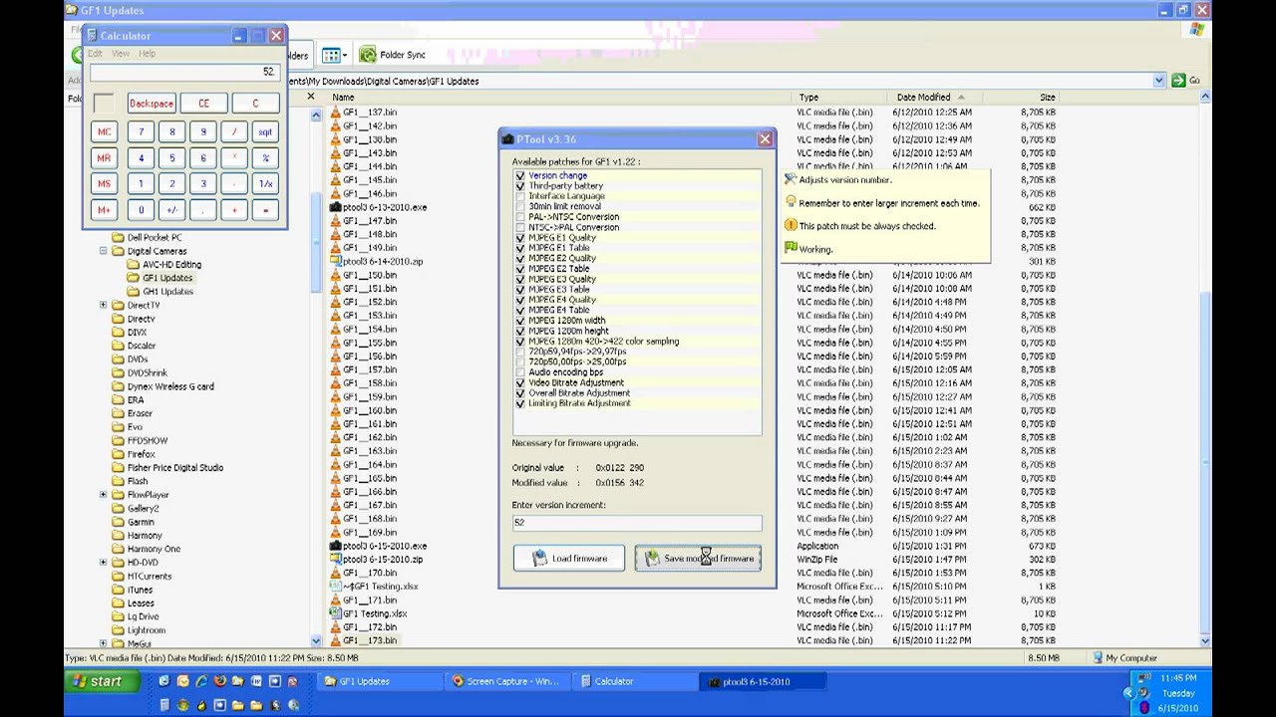Click the Folder Sync toolbar icon

[368, 55]
